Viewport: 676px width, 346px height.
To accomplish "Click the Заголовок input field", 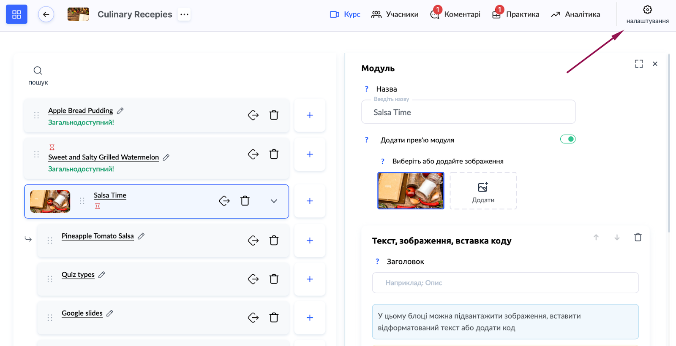I will [505, 283].
